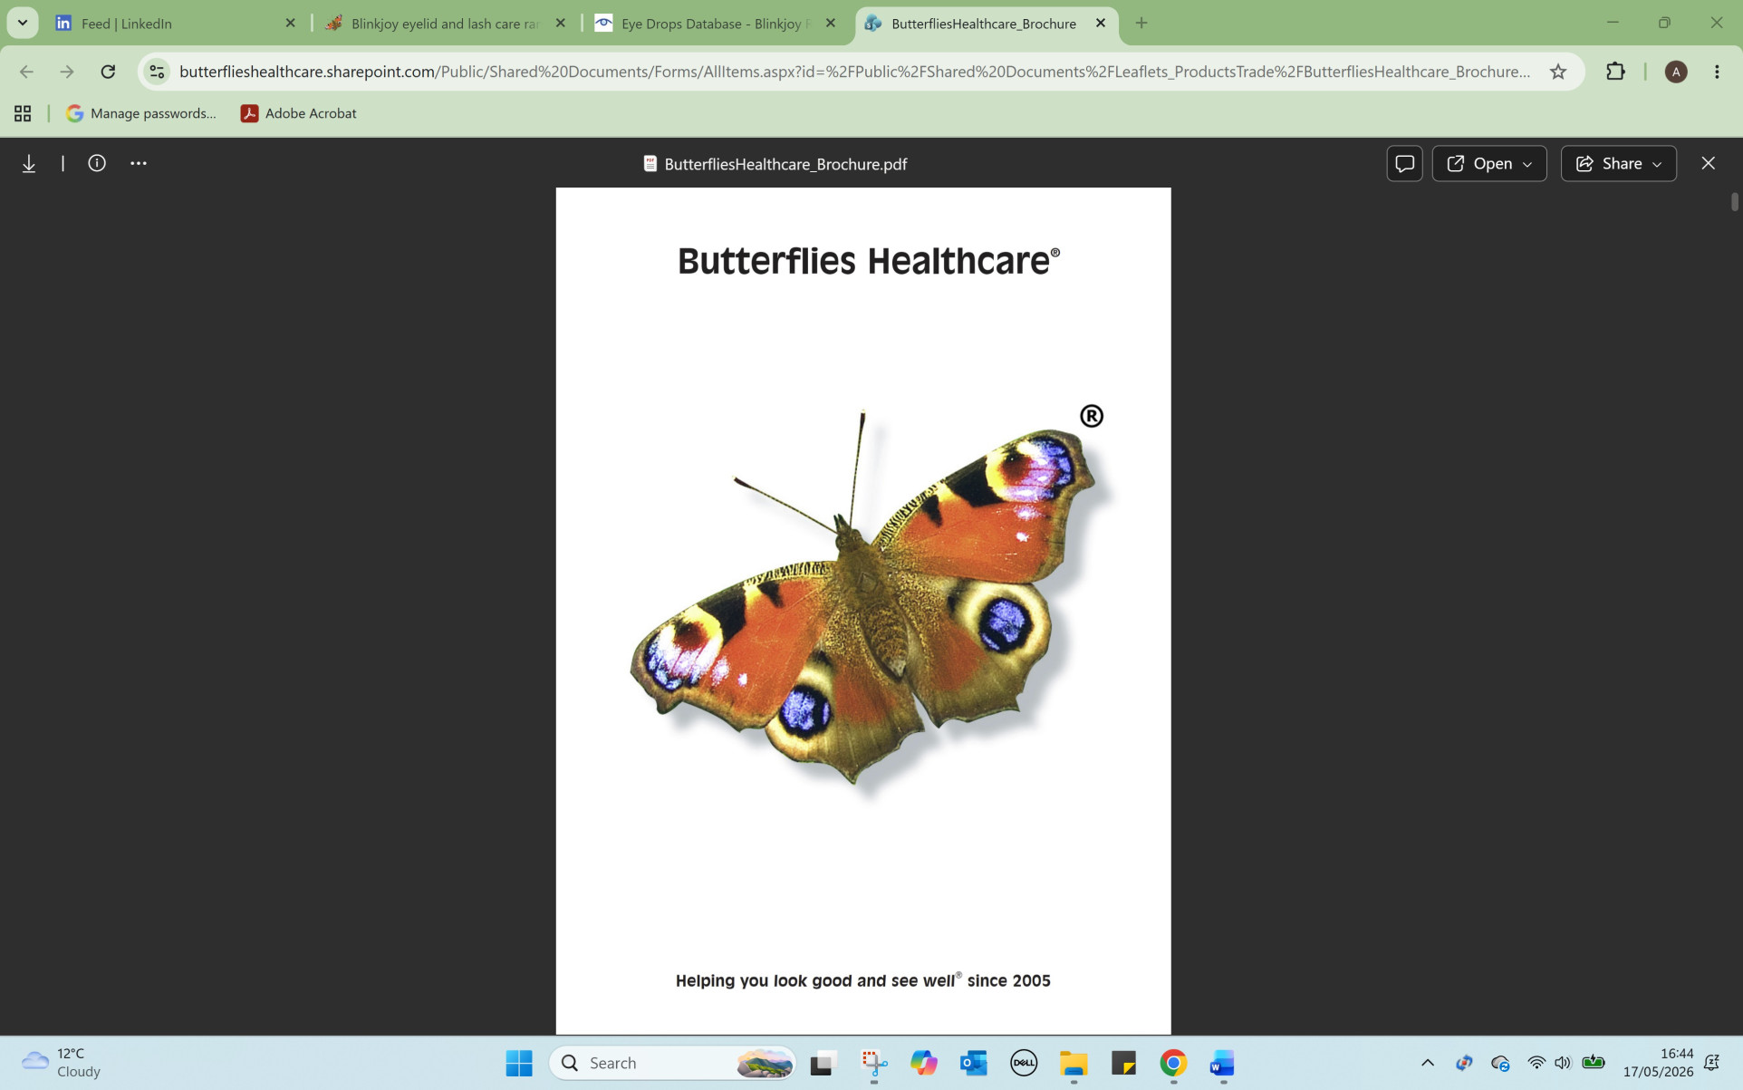Image resolution: width=1743 pixels, height=1090 pixels.
Task: Switch to the Blinkjoy eyelid and lash care tab
Action: coord(444,24)
